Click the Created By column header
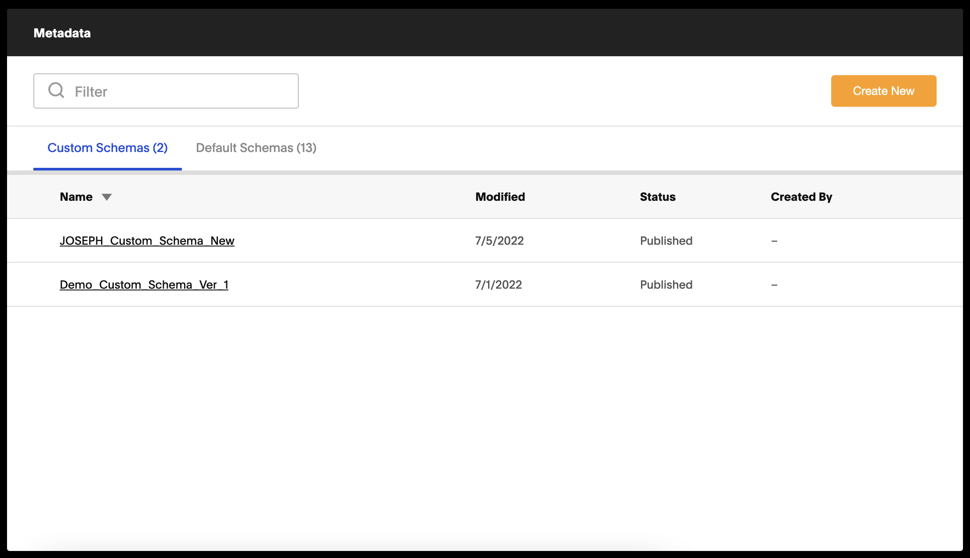970x558 pixels. pyautogui.click(x=801, y=197)
